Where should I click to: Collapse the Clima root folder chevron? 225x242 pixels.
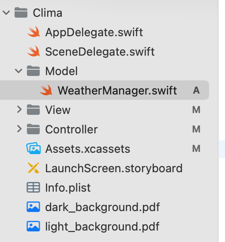(6, 13)
